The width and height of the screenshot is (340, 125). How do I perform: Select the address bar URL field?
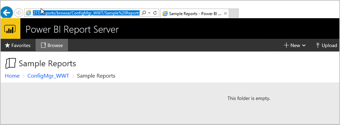pos(86,13)
